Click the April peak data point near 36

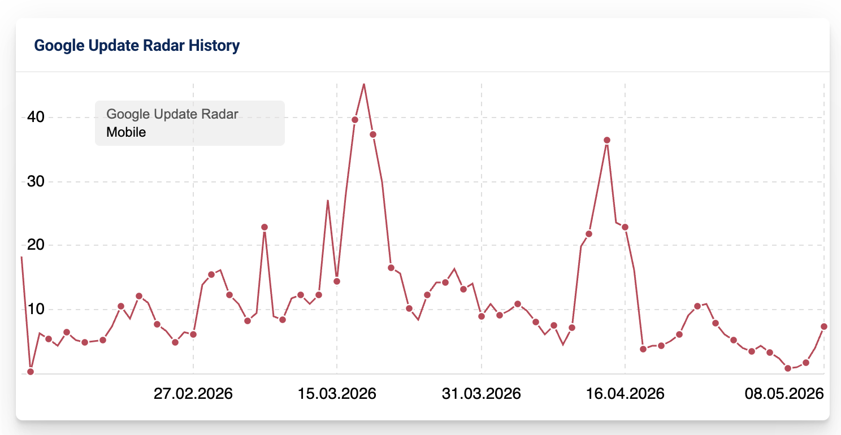607,140
